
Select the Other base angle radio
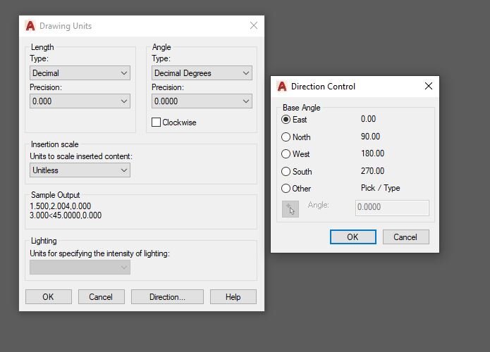point(286,188)
